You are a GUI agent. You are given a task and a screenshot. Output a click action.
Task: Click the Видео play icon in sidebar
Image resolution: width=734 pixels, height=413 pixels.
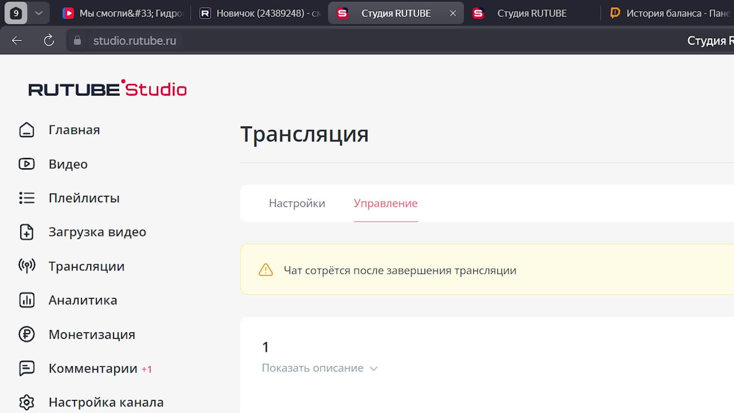[x=27, y=164]
